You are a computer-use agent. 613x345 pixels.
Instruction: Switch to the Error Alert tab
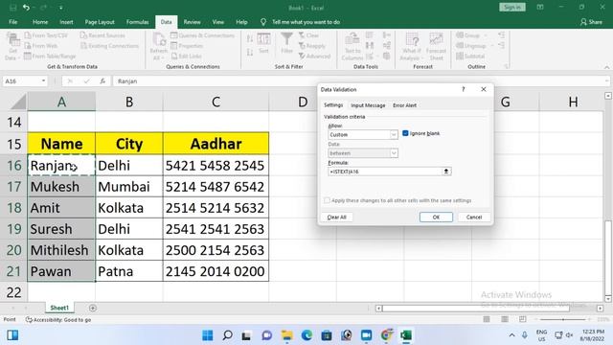[x=404, y=105]
